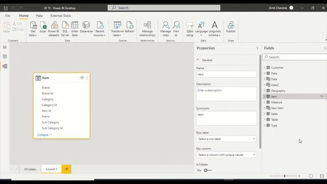Viewport: 327px width, 184px height.
Task: Open Item table more options ellipsis
Action: 87,78
